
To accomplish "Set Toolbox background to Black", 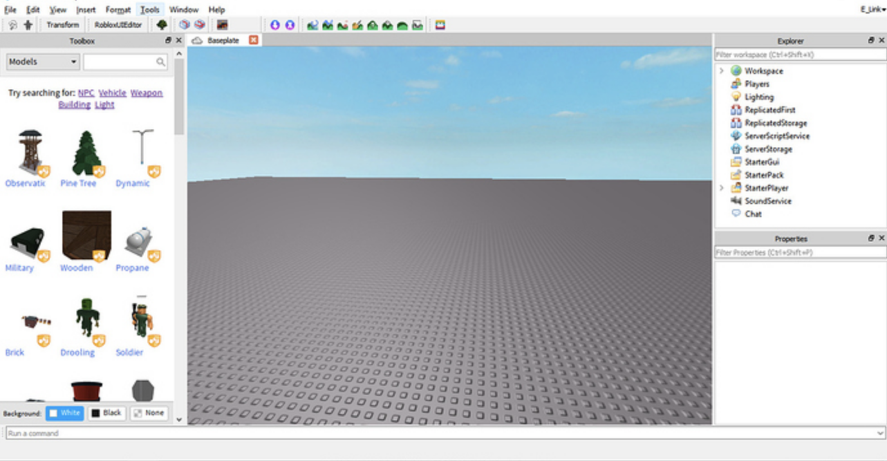I will tap(106, 413).
